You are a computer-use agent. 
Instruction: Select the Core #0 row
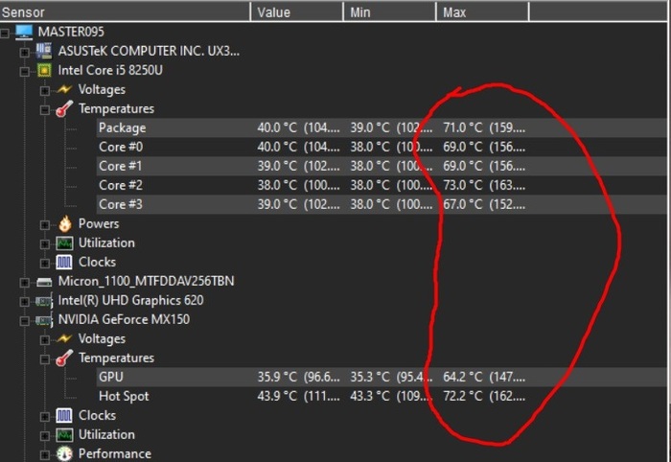click(x=383, y=147)
